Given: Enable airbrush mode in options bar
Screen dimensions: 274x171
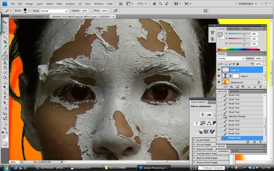Looking at the screenshot, I should coord(116,10).
